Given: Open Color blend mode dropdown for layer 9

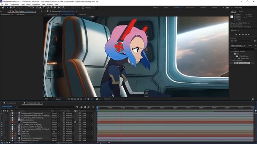Looking at the screenshot, I should [55, 131].
